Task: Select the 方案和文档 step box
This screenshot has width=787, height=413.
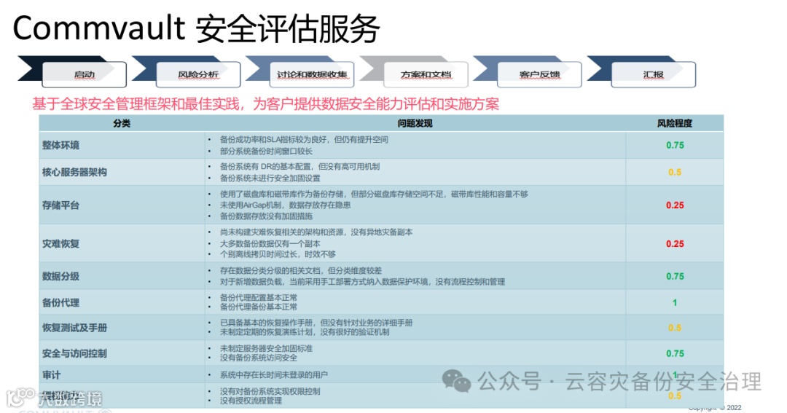Action: click(426, 74)
